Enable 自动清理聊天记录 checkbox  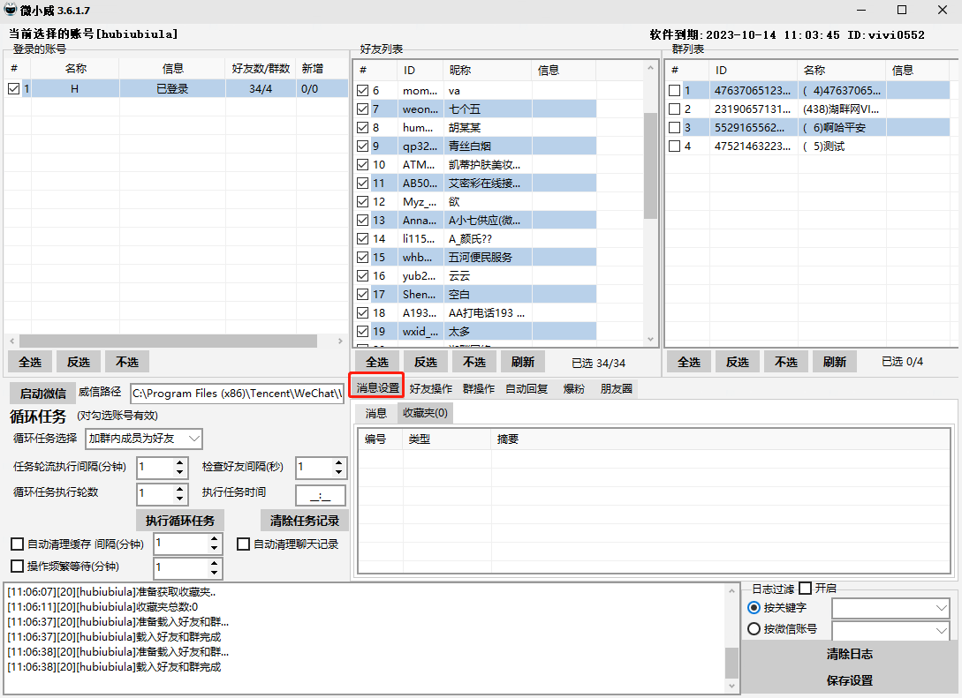244,544
